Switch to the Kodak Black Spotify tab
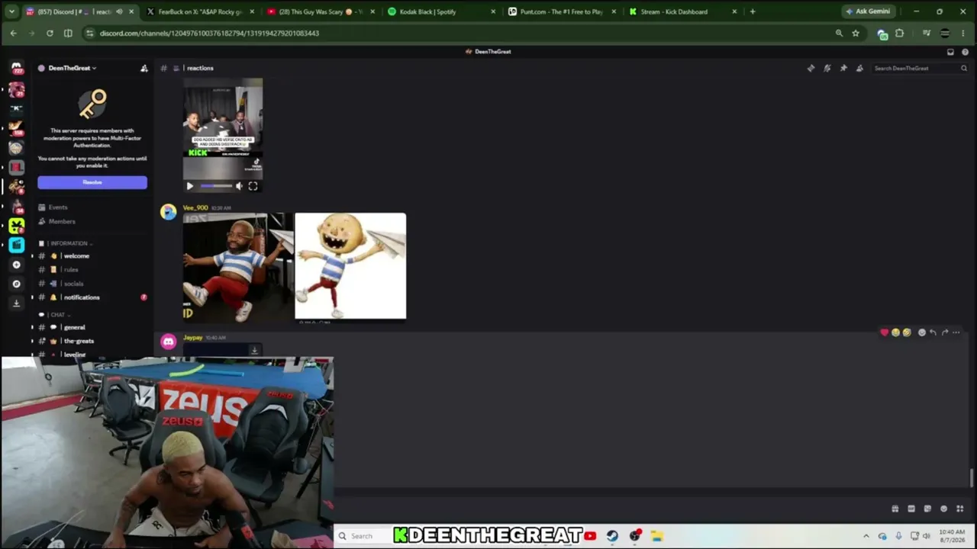This screenshot has height=549, width=977. pos(441,11)
